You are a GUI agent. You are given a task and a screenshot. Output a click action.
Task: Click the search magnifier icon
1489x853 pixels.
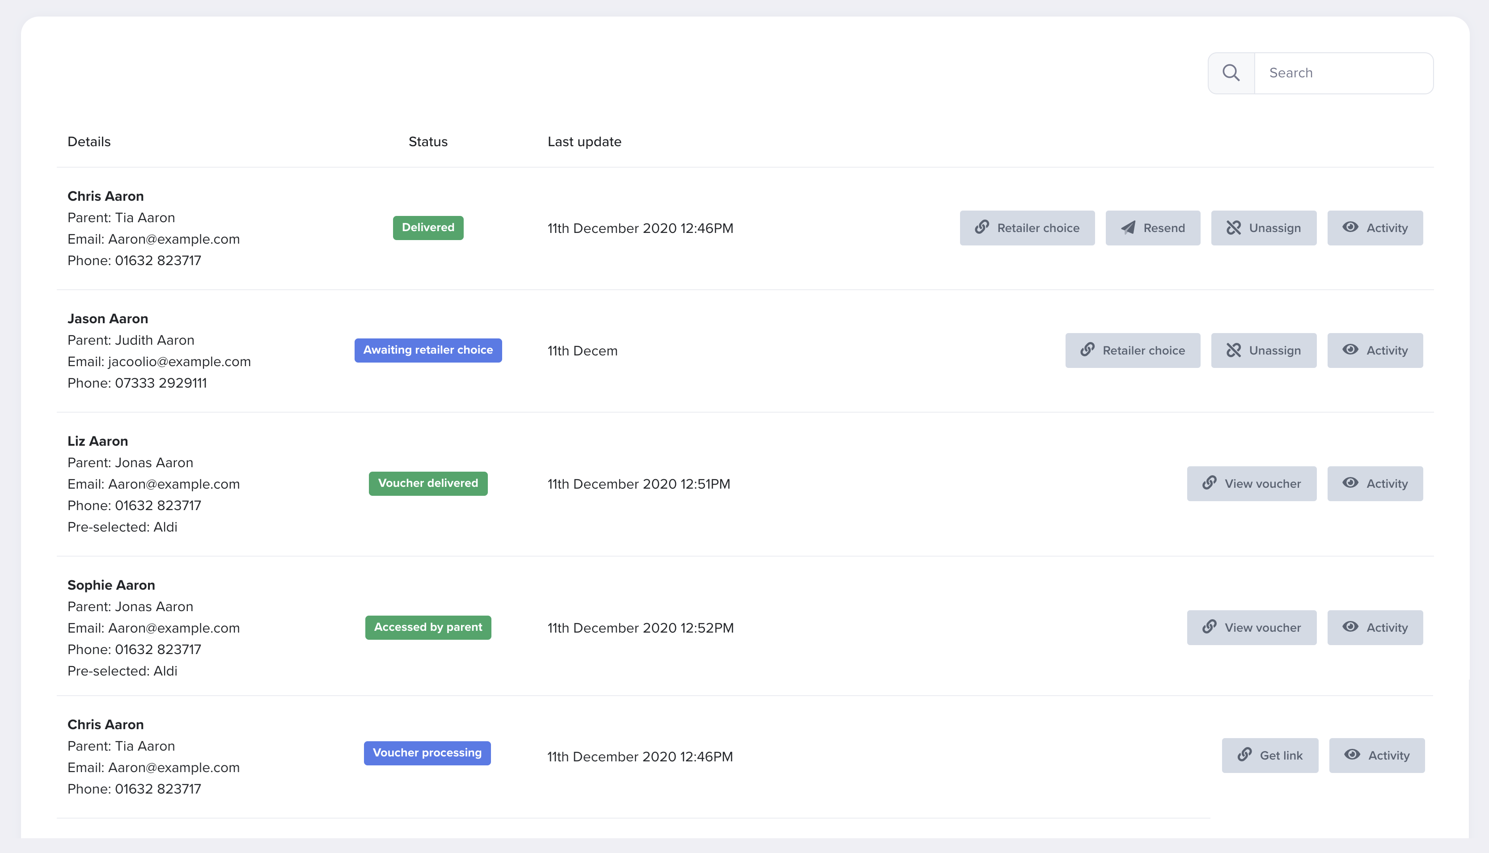click(1231, 72)
